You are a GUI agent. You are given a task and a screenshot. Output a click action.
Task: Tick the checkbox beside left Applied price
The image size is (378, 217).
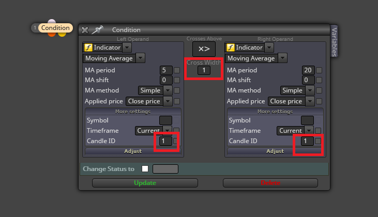click(177, 101)
